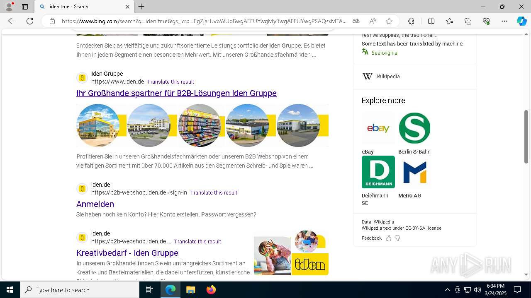Viewport: 531px width, 298px height.
Task: Open Kreativbedarf - Iden Gruppe result
Action: 127,253
